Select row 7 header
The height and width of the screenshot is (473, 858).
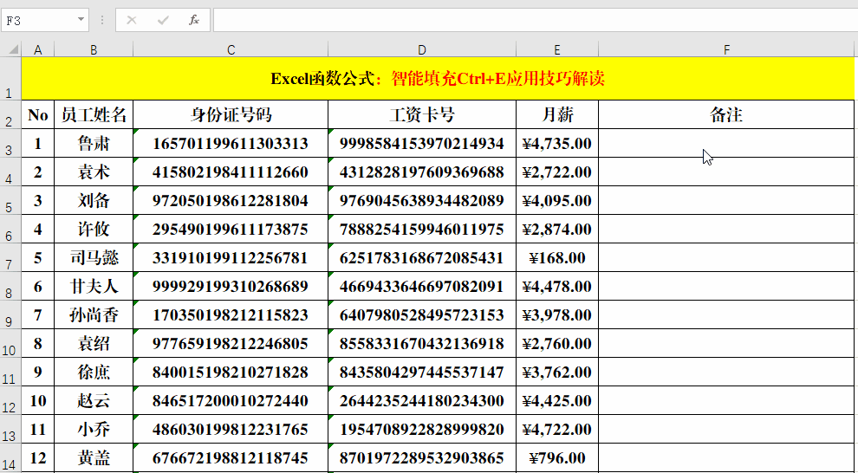click(x=10, y=257)
